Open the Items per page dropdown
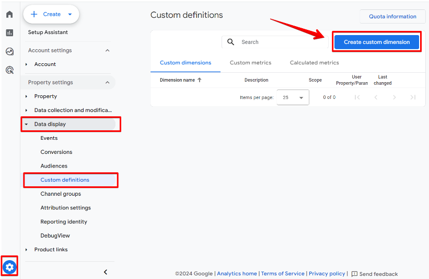429x279 pixels. click(x=293, y=97)
